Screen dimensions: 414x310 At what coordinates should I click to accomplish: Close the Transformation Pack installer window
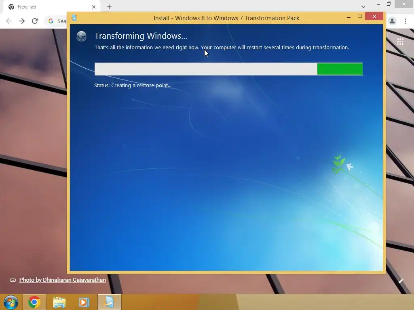point(374,17)
